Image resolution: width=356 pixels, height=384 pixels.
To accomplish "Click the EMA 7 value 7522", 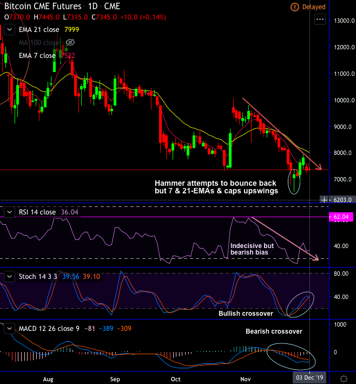I will pyautogui.click(x=68, y=56).
